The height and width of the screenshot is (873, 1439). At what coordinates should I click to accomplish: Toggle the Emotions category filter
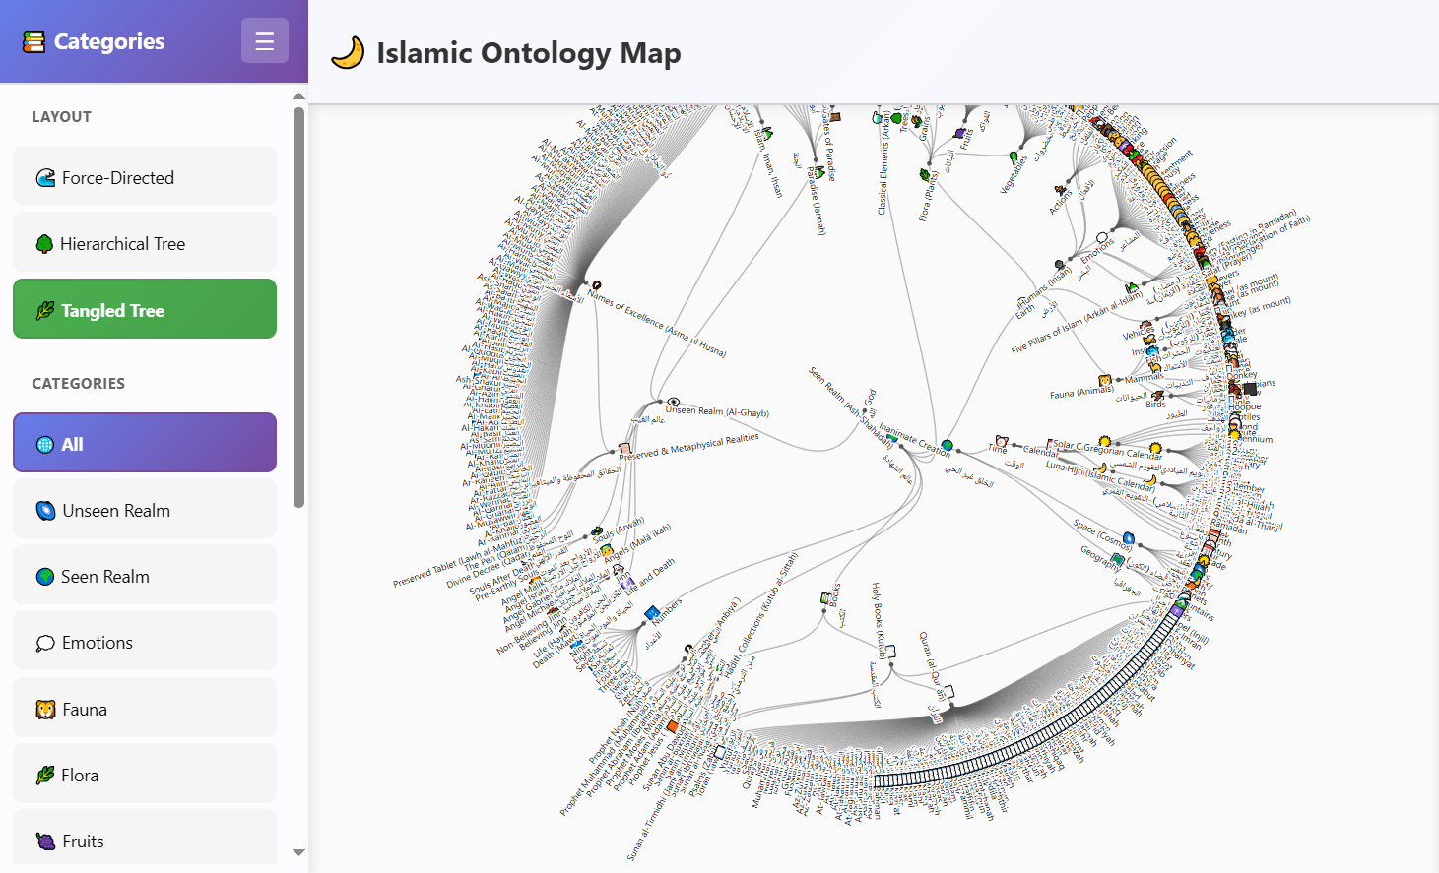pos(144,642)
